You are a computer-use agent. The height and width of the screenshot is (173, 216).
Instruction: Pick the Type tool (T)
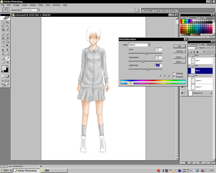(7, 50)
